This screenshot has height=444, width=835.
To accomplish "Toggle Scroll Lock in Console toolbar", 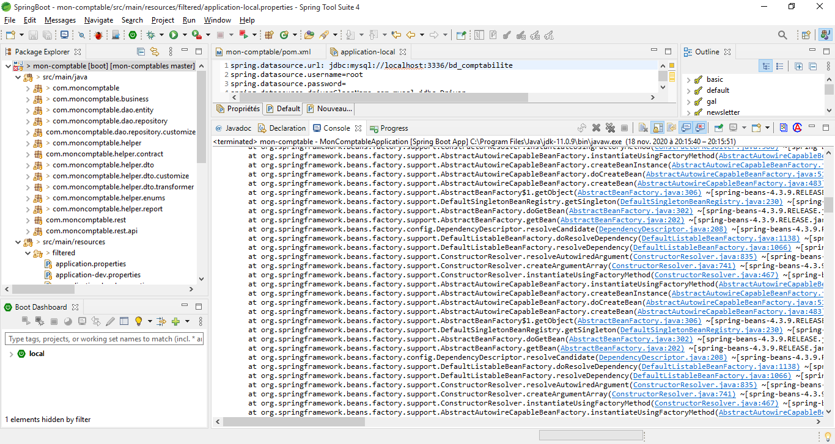I will click(658, 128).
